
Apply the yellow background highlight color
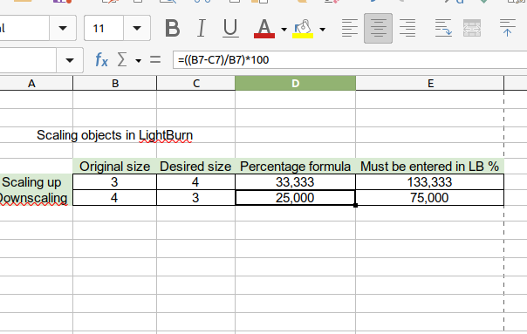pyautogui.click(x=303, y=28)
